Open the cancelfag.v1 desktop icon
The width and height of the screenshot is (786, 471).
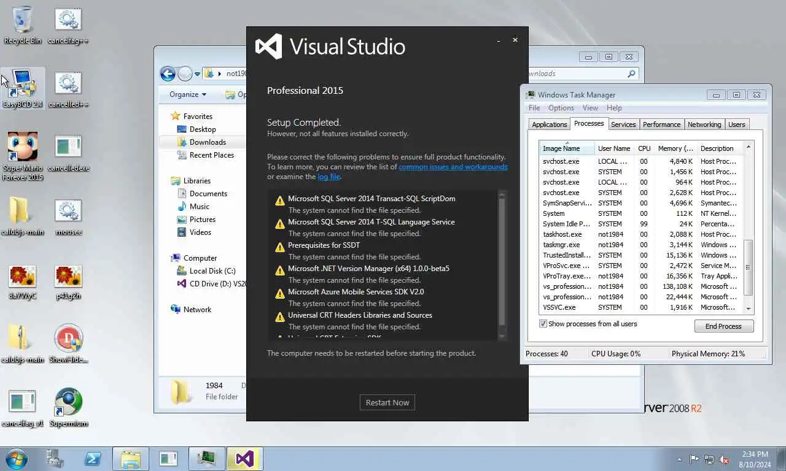click(23, 407)
